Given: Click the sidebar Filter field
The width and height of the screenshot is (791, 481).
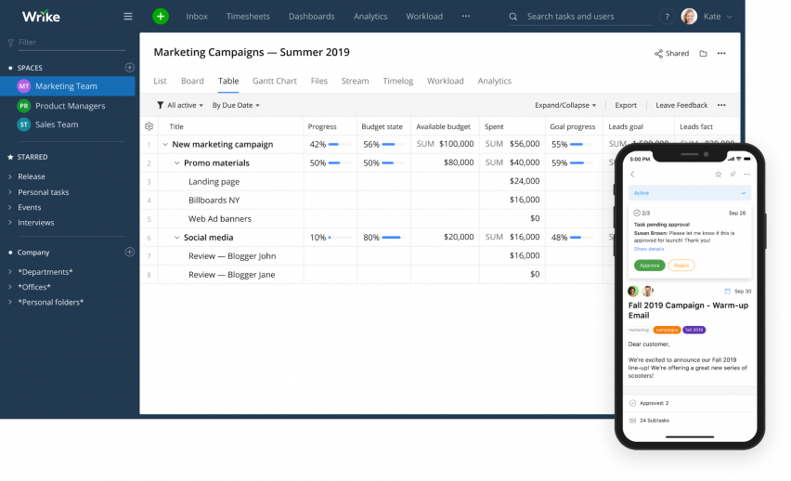Looking at the screenshot, I should (71, 43).
